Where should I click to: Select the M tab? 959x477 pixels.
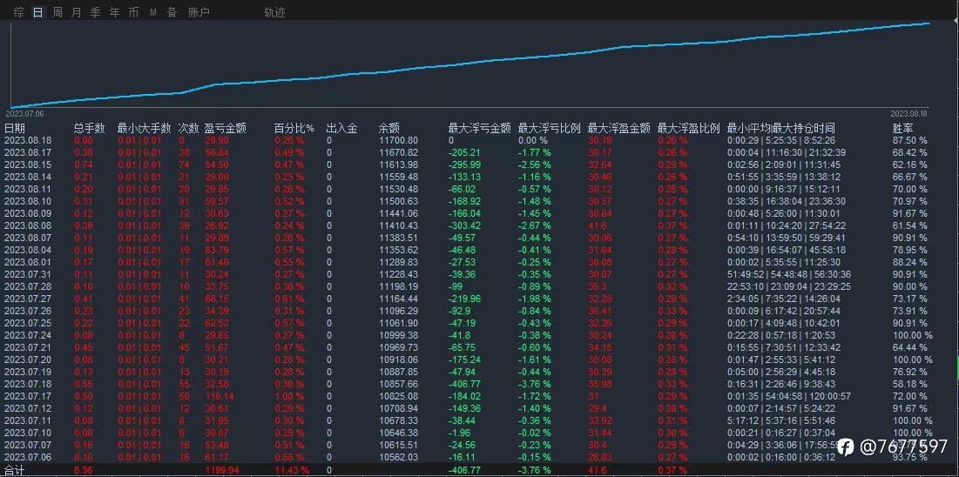pos(153,12)
